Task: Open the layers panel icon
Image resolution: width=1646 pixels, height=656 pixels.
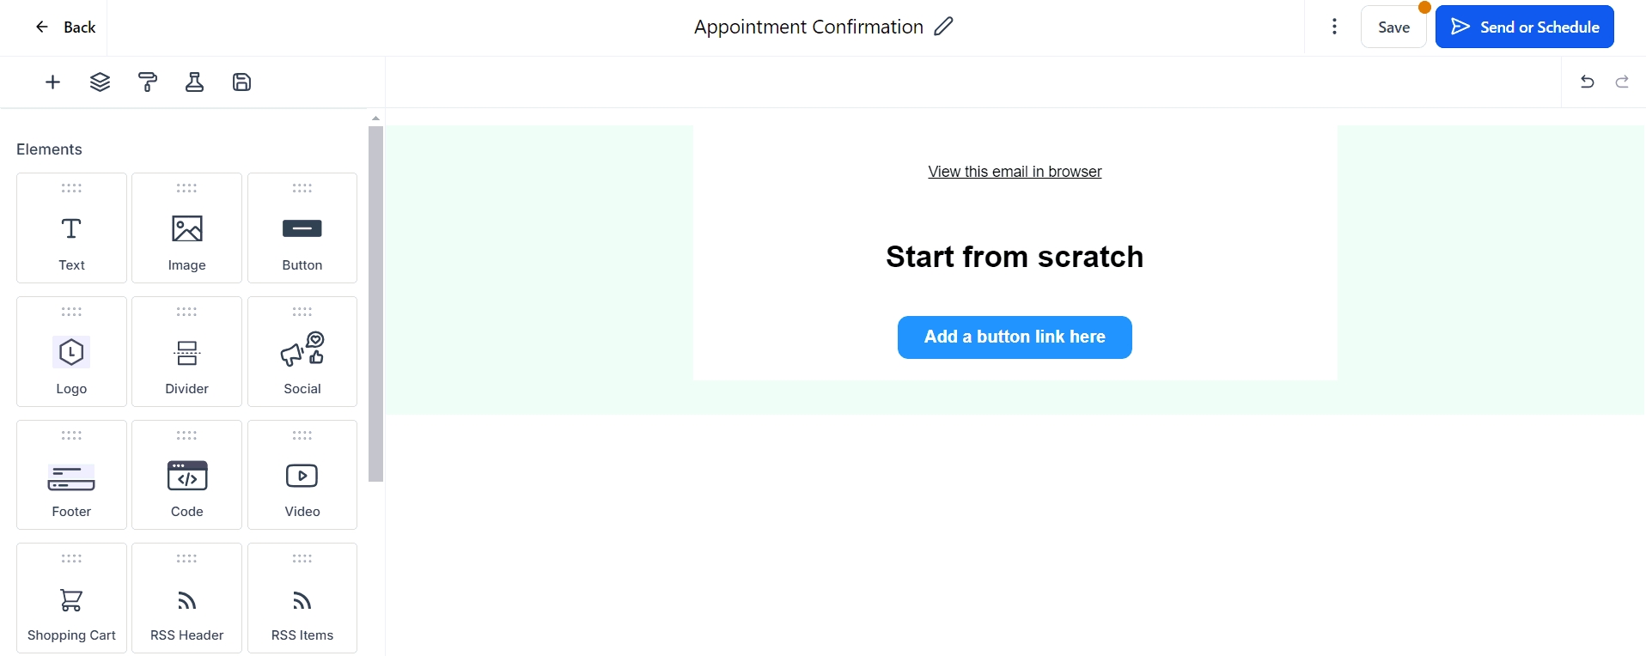Action: 100,82
